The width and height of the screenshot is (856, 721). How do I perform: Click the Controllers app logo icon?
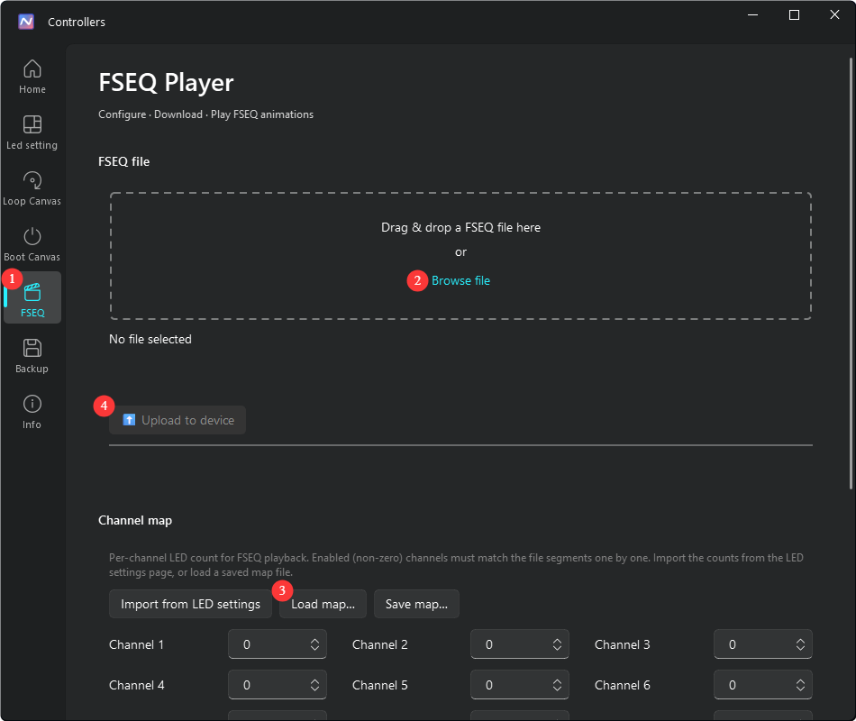(26, 22)
